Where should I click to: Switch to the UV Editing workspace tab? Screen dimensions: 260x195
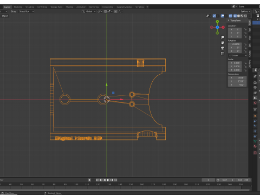point(42,7)
